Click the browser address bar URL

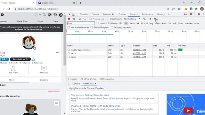pos(38,9)
